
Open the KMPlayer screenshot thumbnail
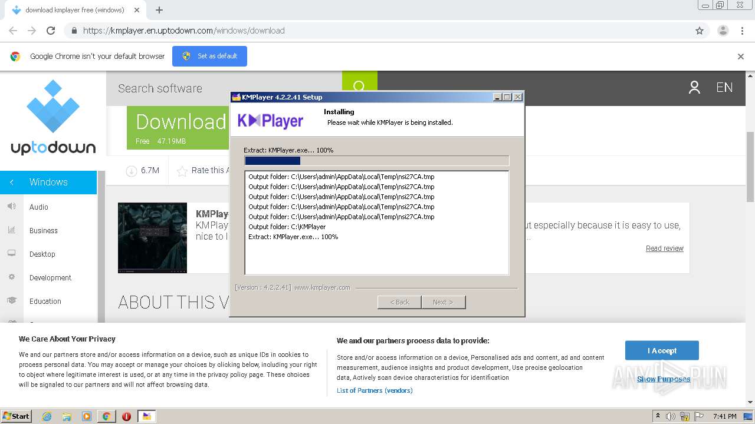[x=152, y=238]
